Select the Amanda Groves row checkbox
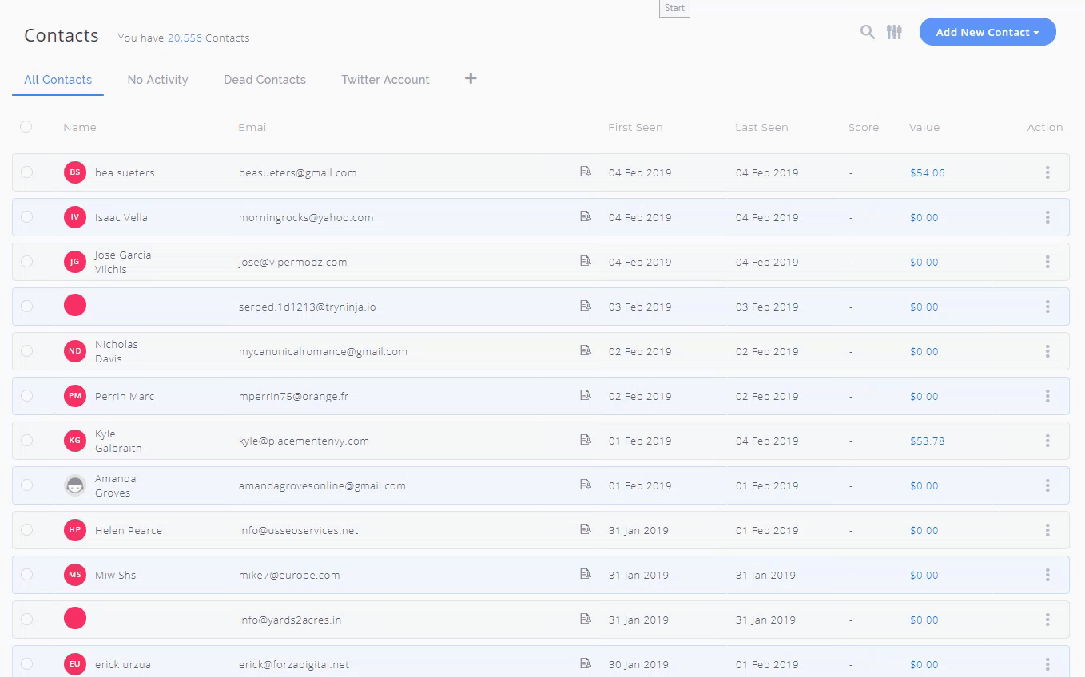 27,485
